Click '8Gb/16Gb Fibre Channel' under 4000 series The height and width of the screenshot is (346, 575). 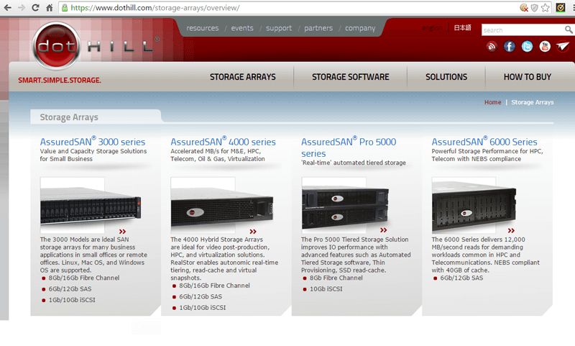pyautogui.click(x=214, y=286)
